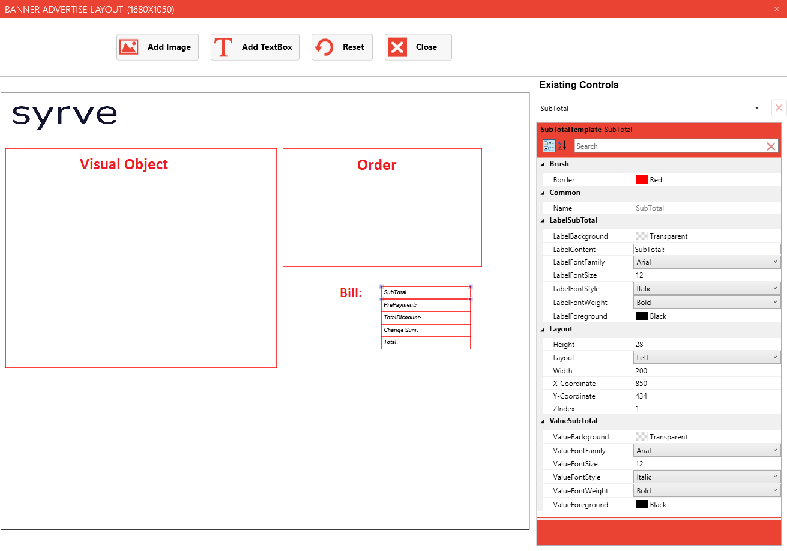Open the ValueFontWeight Bold dropdown

coord(707,491)
